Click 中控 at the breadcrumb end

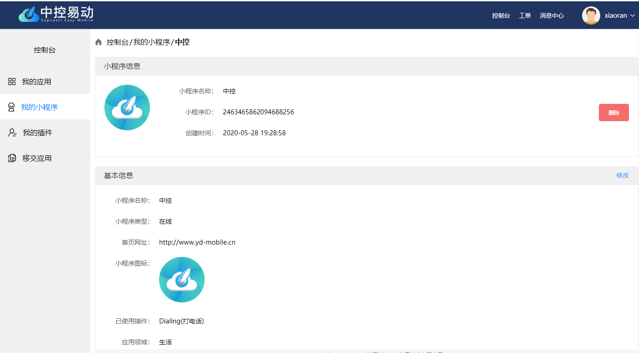click(x=182, y=42)
